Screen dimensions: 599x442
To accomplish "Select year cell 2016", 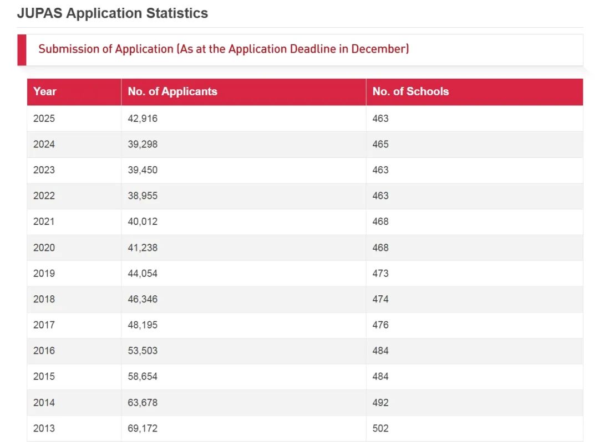I will pyautogui.click(x=44, y=351).
